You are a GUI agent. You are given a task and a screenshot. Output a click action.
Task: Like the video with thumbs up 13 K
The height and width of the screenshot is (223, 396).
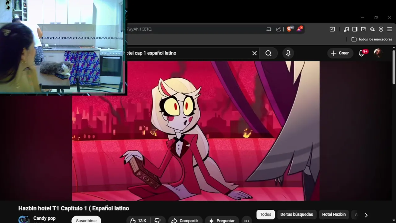click(138, 220)
